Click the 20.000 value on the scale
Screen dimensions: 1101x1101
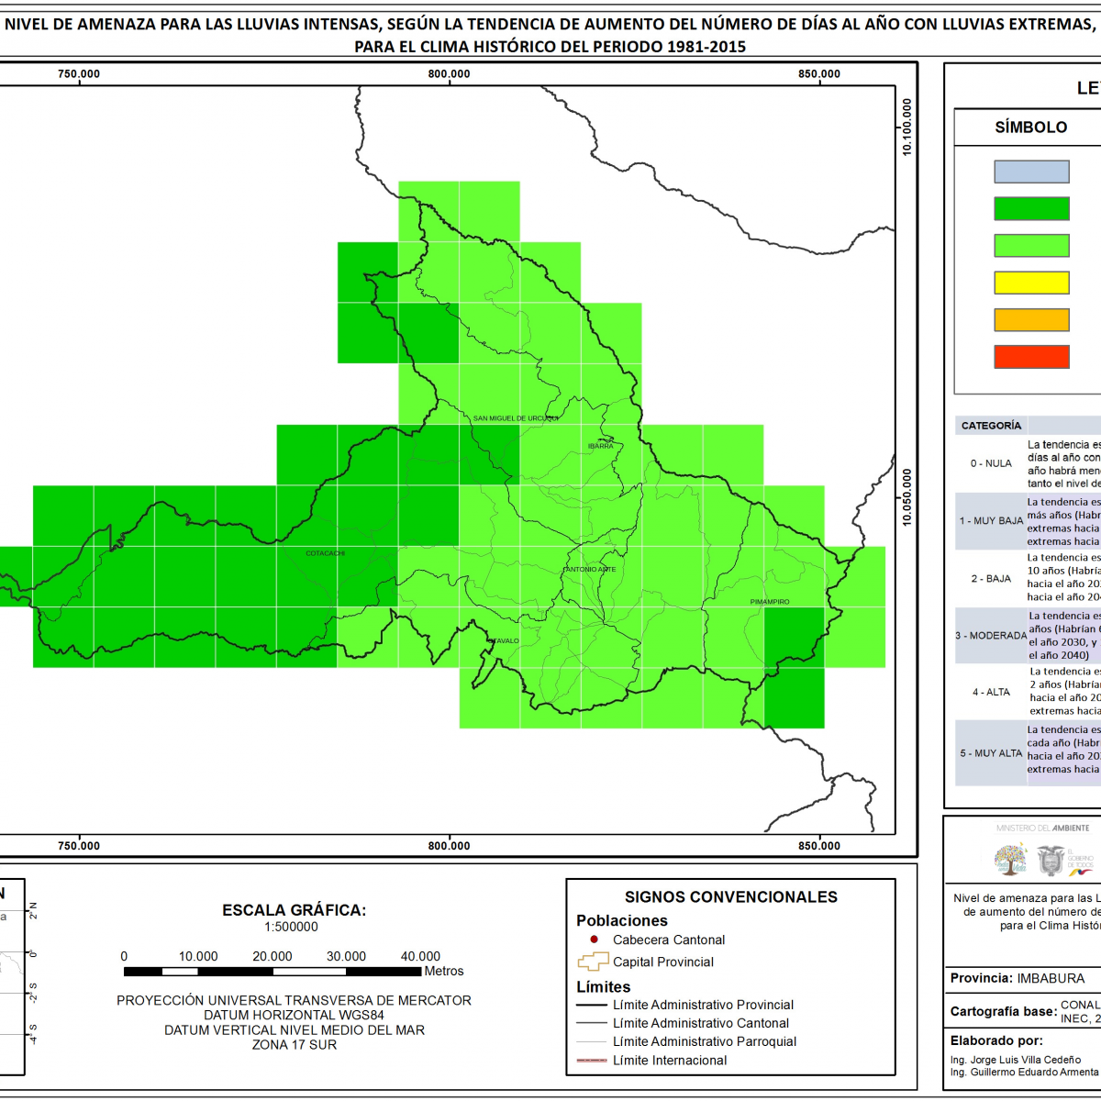point(272,956)
